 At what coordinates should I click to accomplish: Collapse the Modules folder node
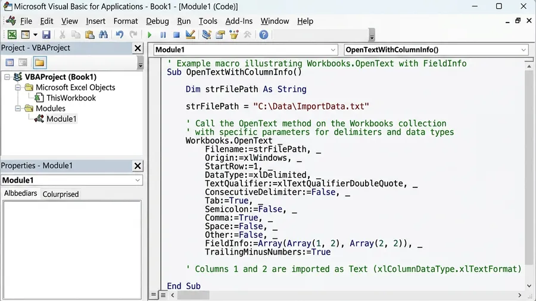tap(18, 108)
